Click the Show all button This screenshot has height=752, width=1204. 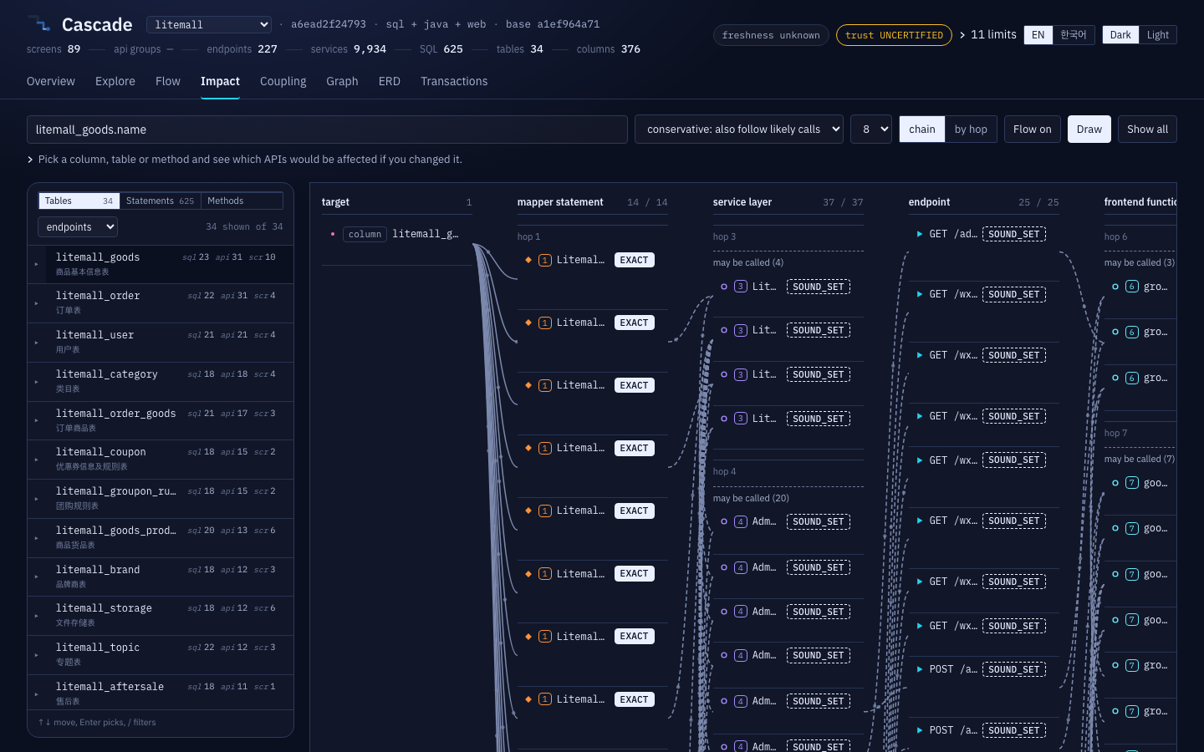[1147, 130]
